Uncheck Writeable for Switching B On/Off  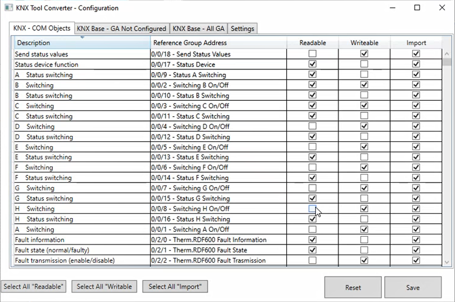point(364,85)
